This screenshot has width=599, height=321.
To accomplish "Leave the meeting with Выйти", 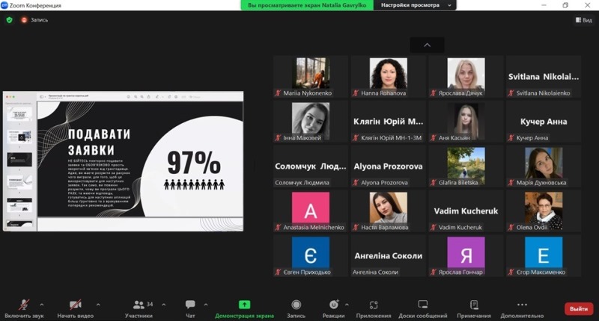I will click(579, 309).
